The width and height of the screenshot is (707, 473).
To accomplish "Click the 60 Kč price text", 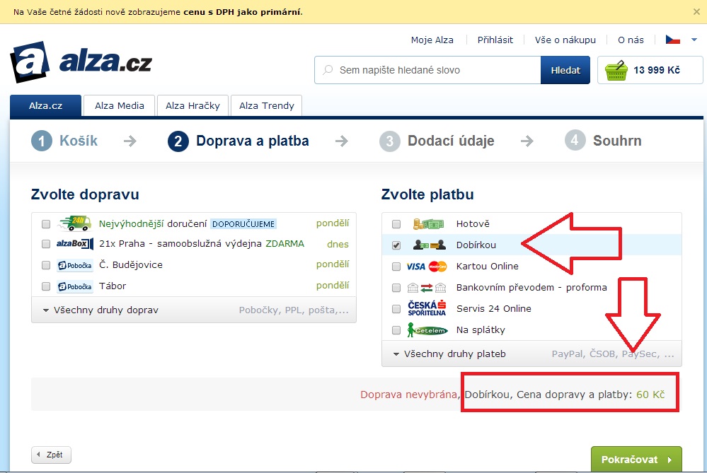I will point(650,395).
